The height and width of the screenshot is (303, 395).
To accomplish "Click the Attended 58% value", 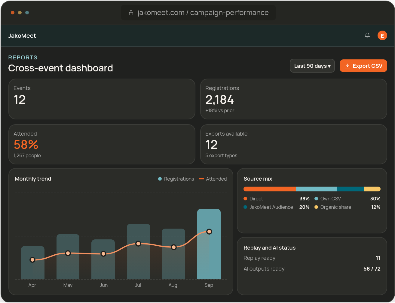I will (26, 145).
